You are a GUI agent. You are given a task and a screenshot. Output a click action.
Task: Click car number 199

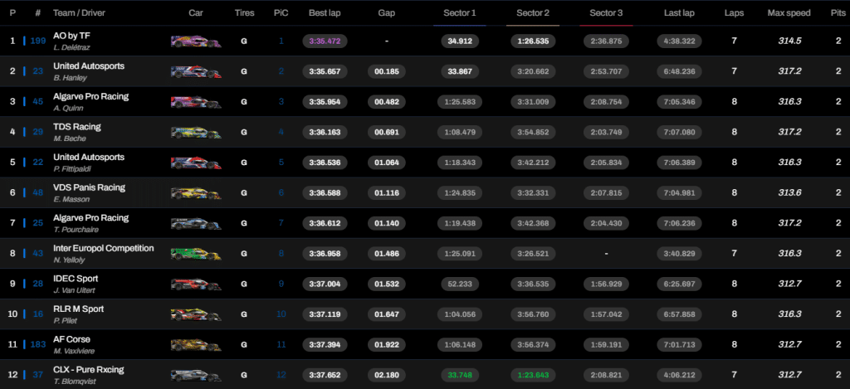coord(38,41)
